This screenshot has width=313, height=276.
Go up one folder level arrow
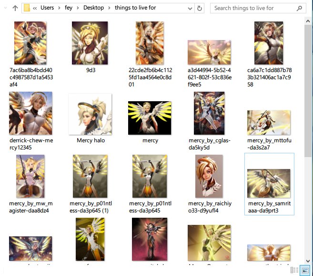[15, 8]
